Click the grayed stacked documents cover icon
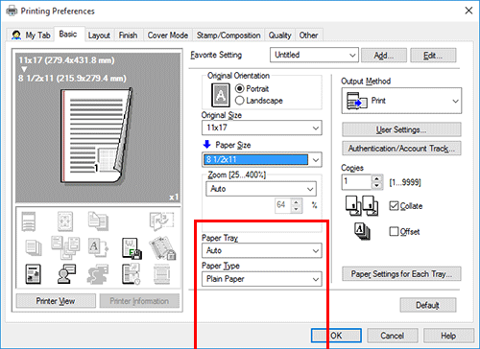 (98, 221)
